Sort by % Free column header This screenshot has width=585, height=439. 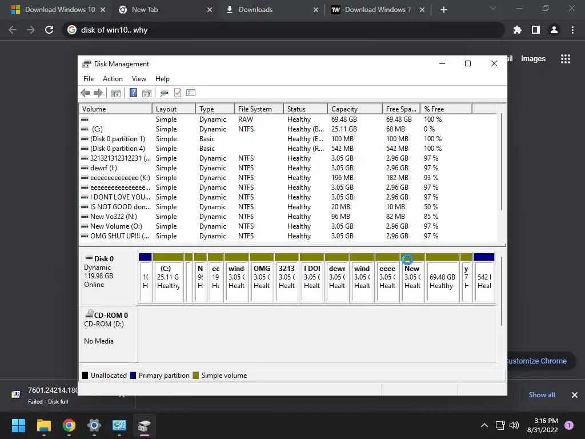click(x=446, y=109)
